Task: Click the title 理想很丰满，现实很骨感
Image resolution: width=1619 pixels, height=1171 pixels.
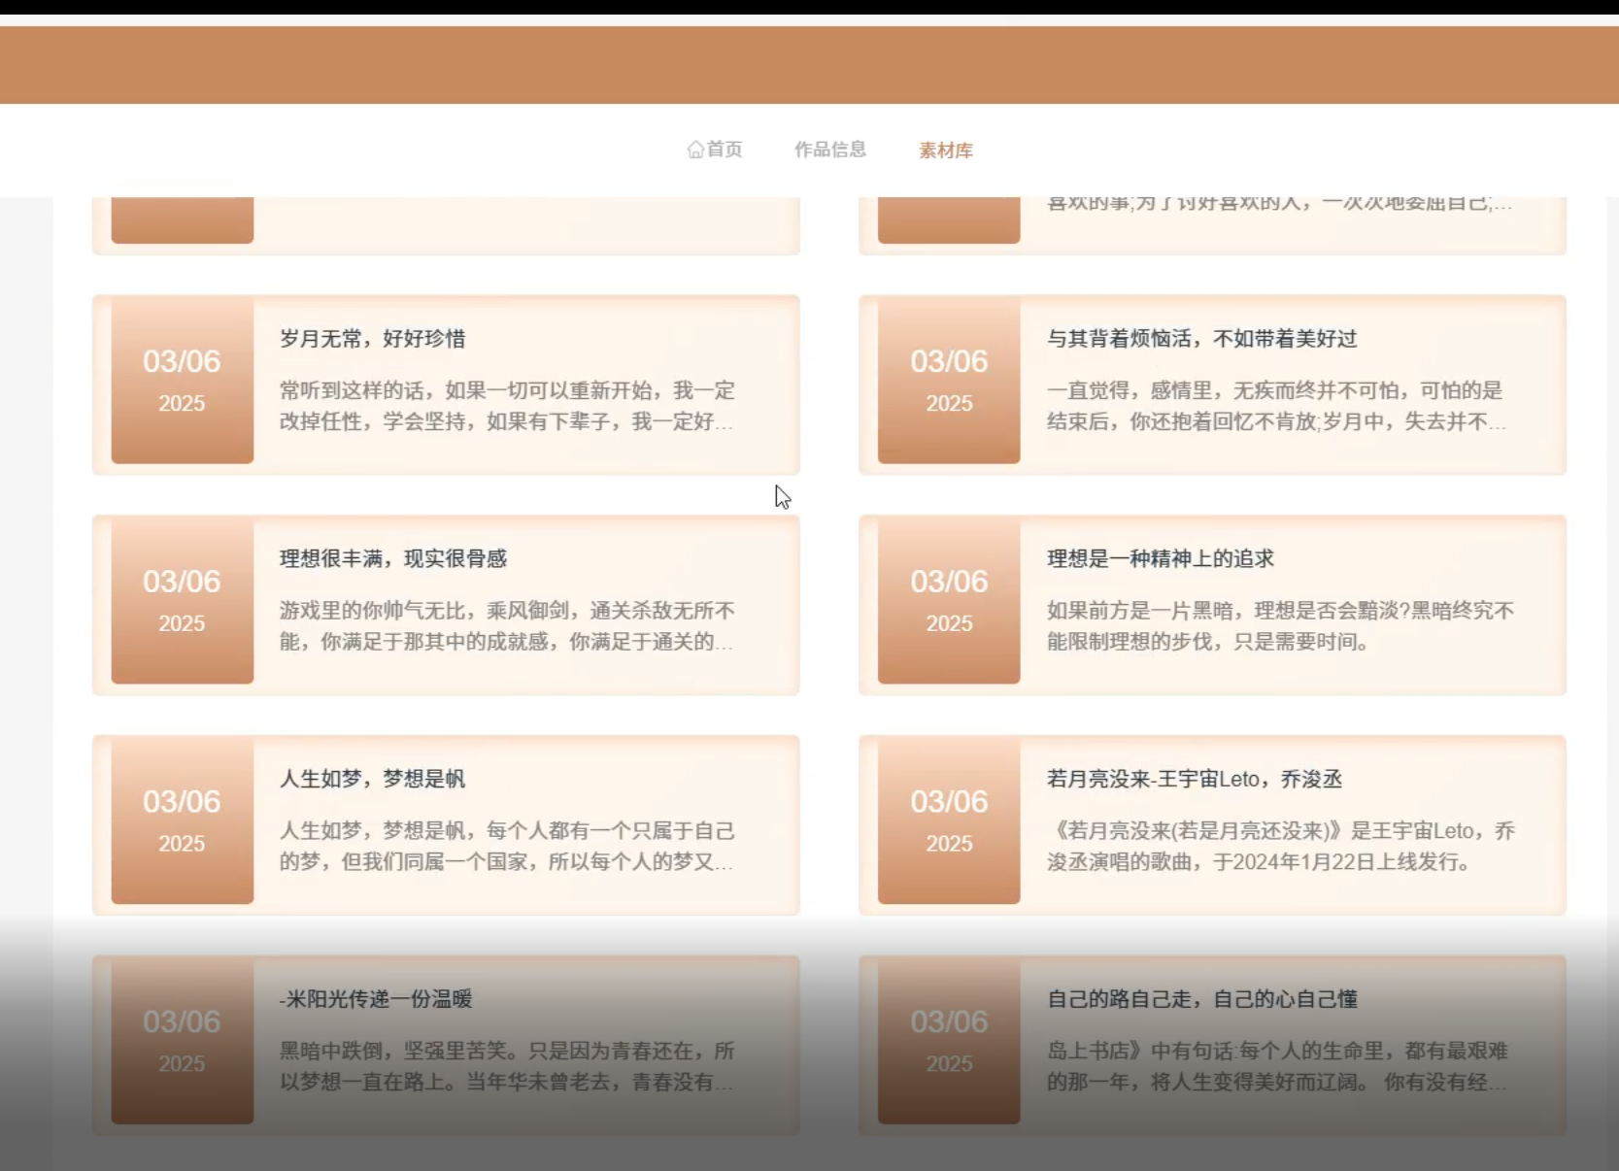Action: (393, 558)
